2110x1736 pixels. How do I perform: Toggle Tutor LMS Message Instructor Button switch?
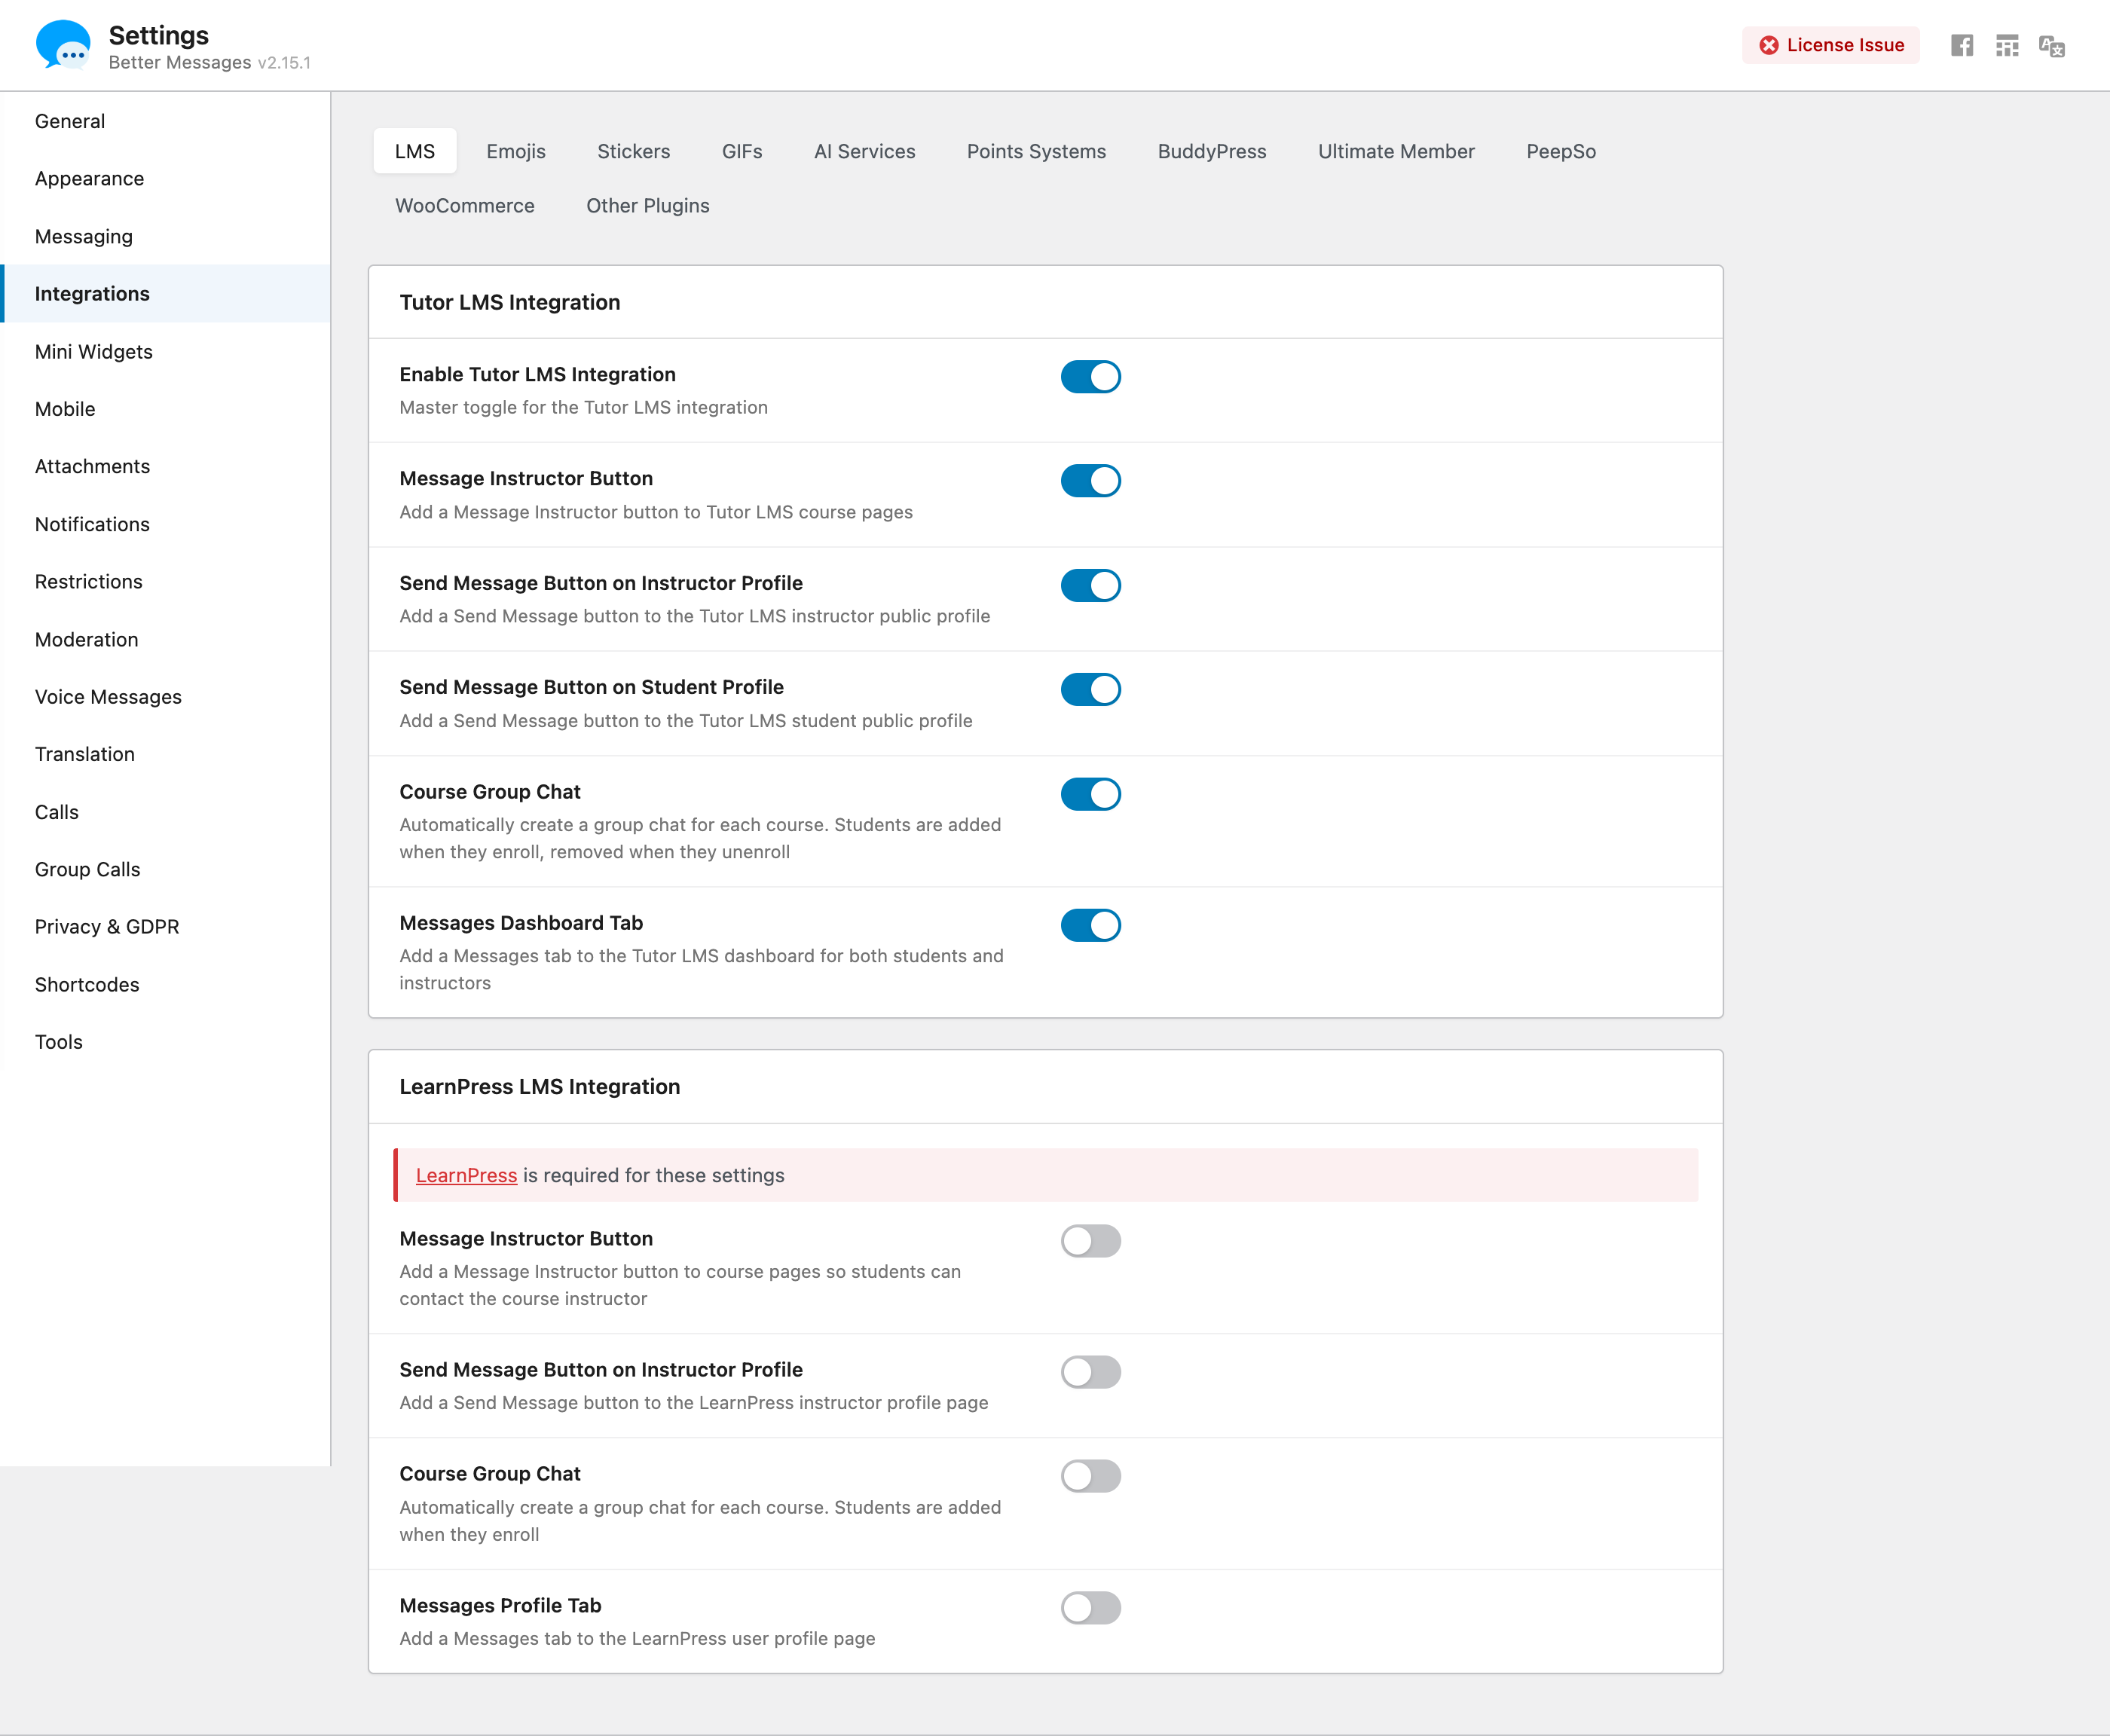(1091, 481)
